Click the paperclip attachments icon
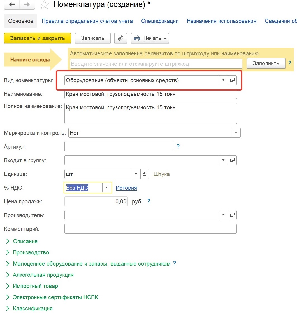Screen dimensions: 297x314 (120, 38)
